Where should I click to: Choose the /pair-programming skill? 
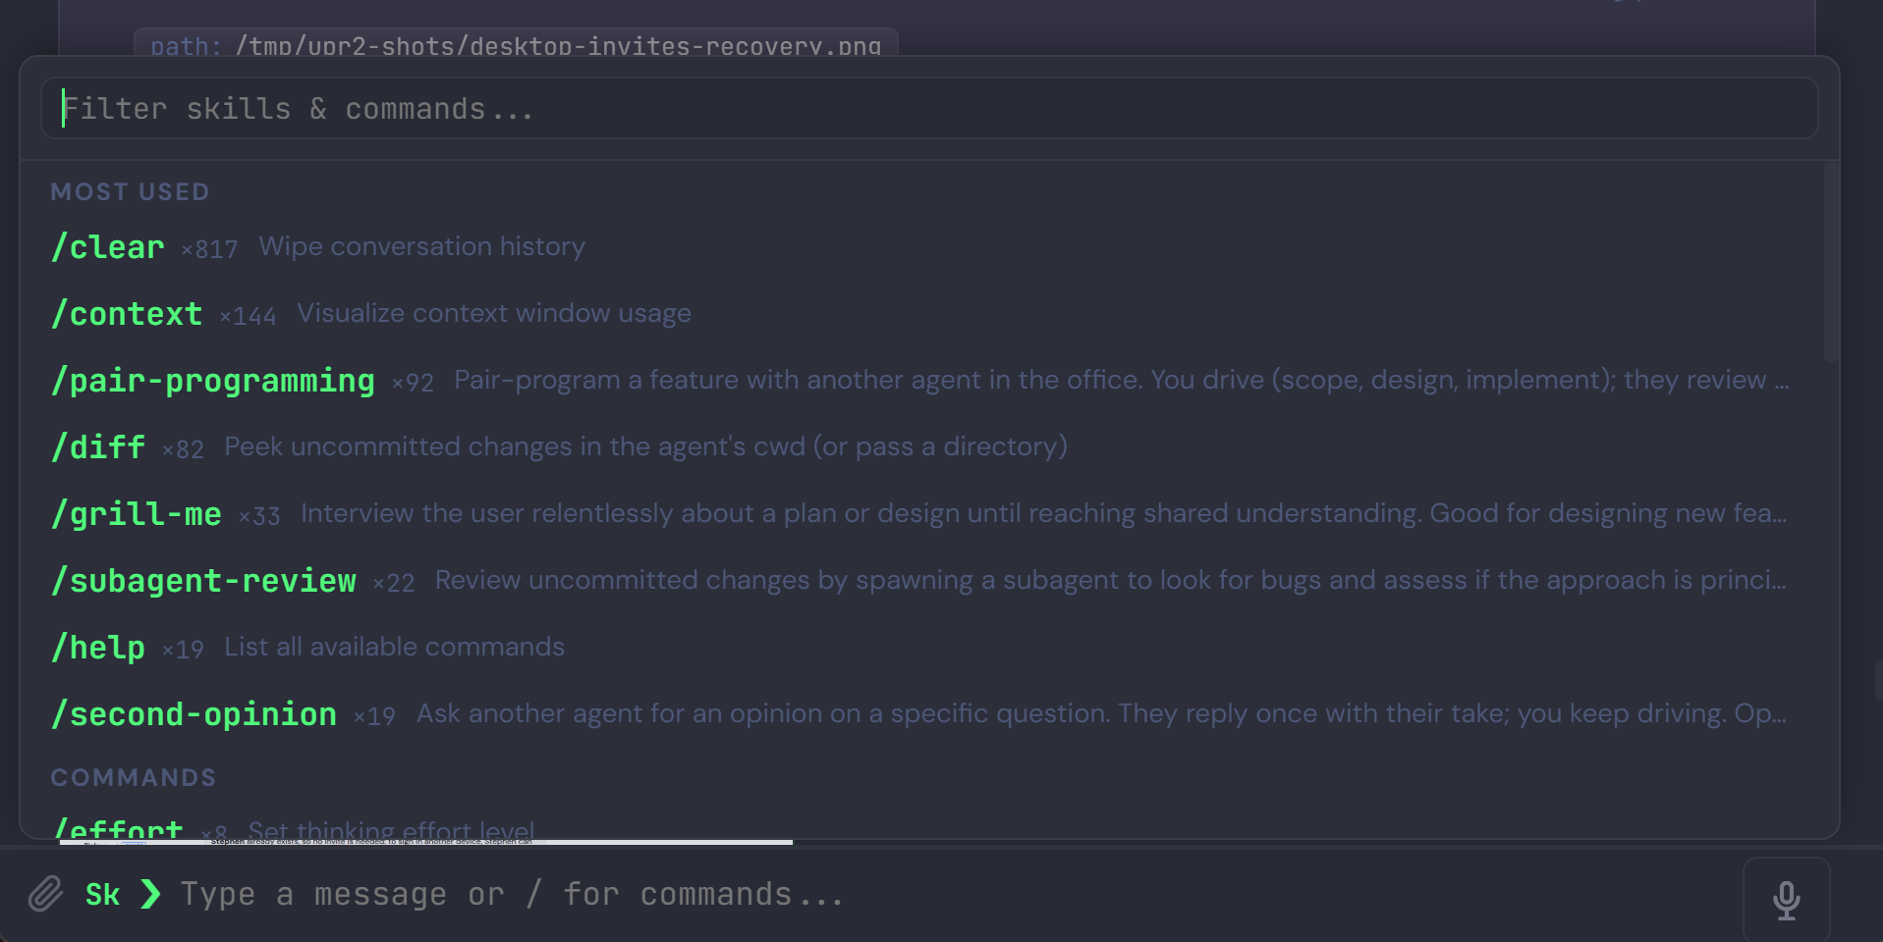tap(929, 380)
